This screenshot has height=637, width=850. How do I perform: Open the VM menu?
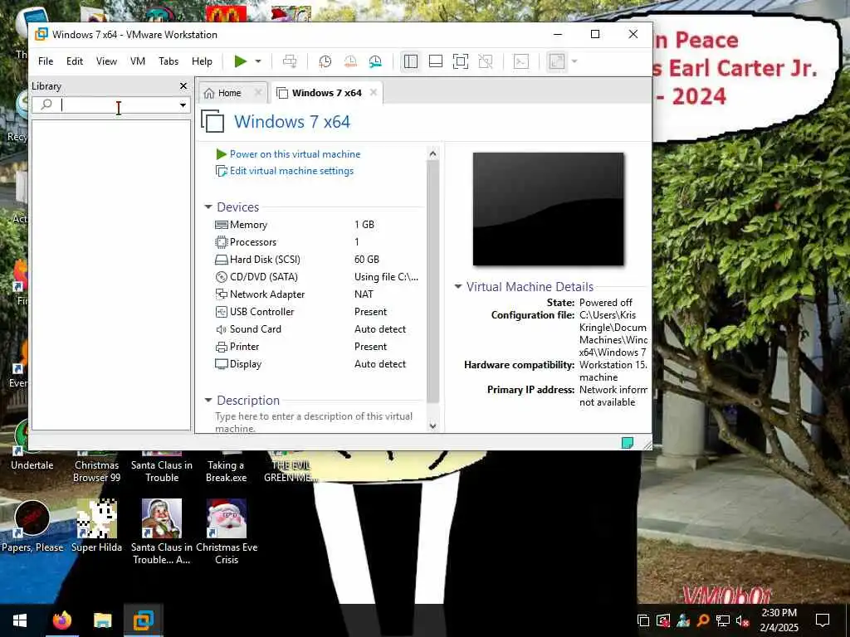point(138,61)
